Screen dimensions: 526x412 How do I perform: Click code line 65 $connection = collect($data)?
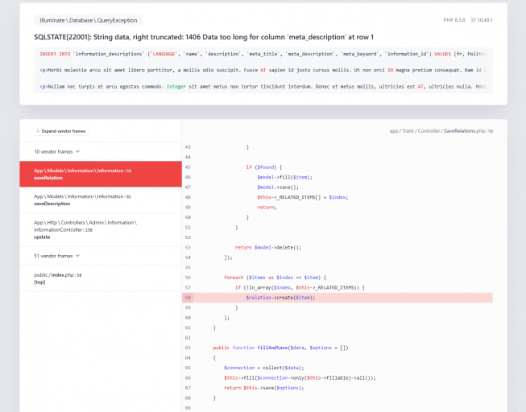[x=264, y=368]
